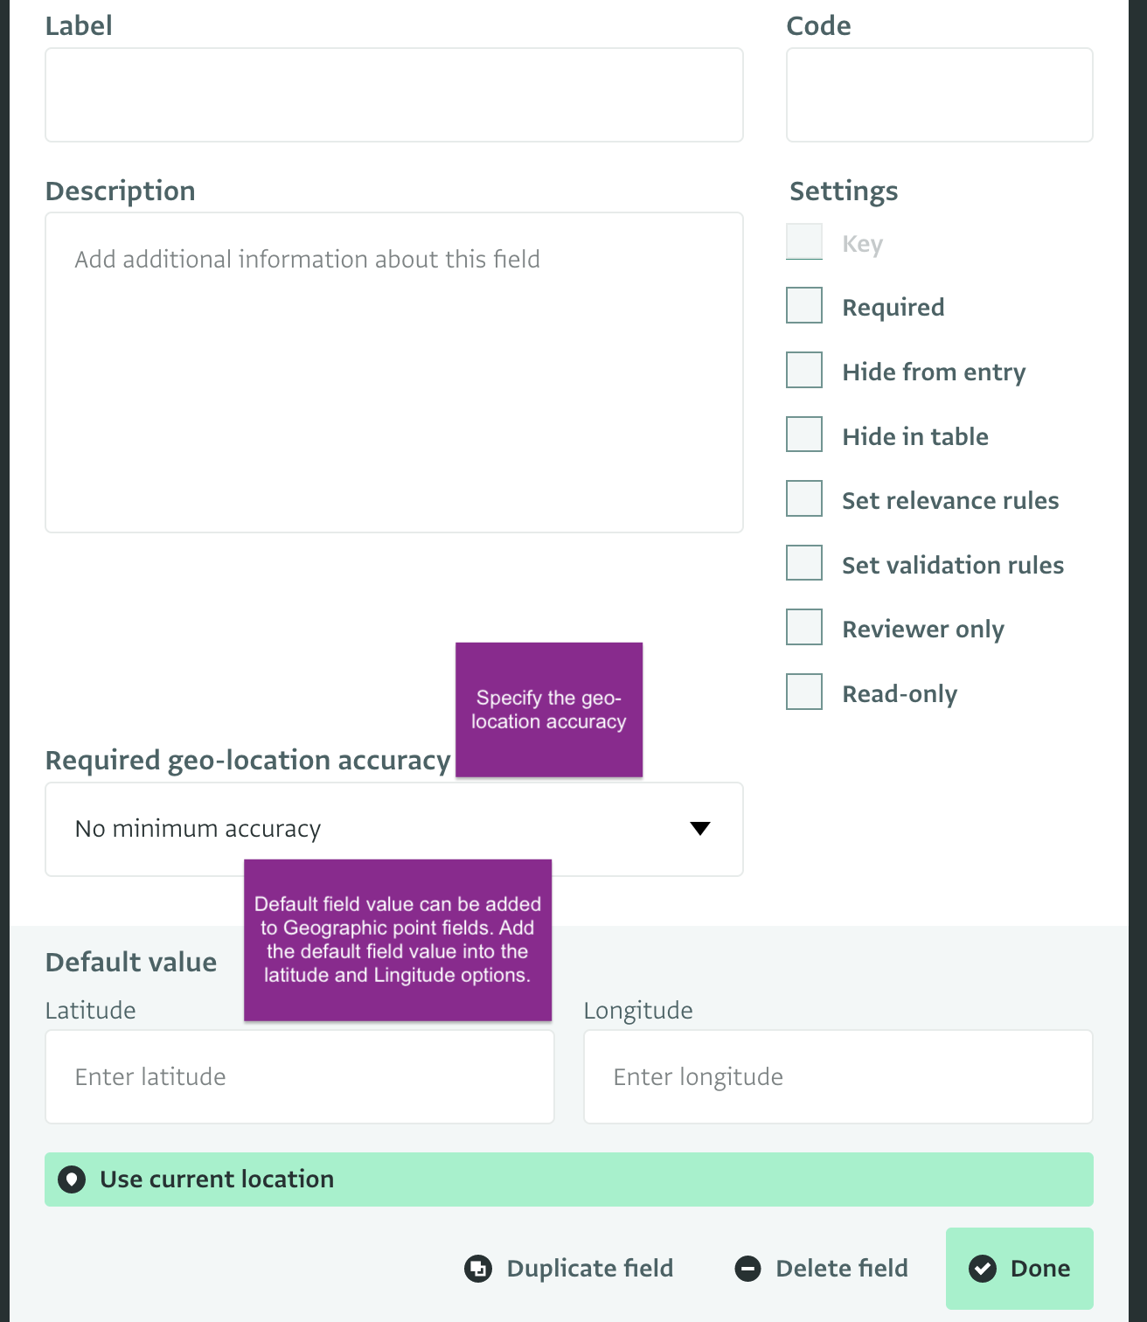Screen dimensions: 1147x1322
Task: Click the Delete field text
Action: pyautogui.click(x=841, y=1269)
